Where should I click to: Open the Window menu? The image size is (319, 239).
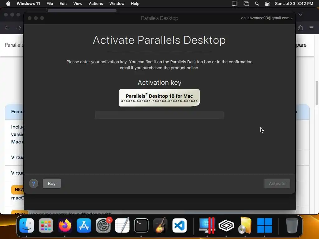tap(117, 3)
